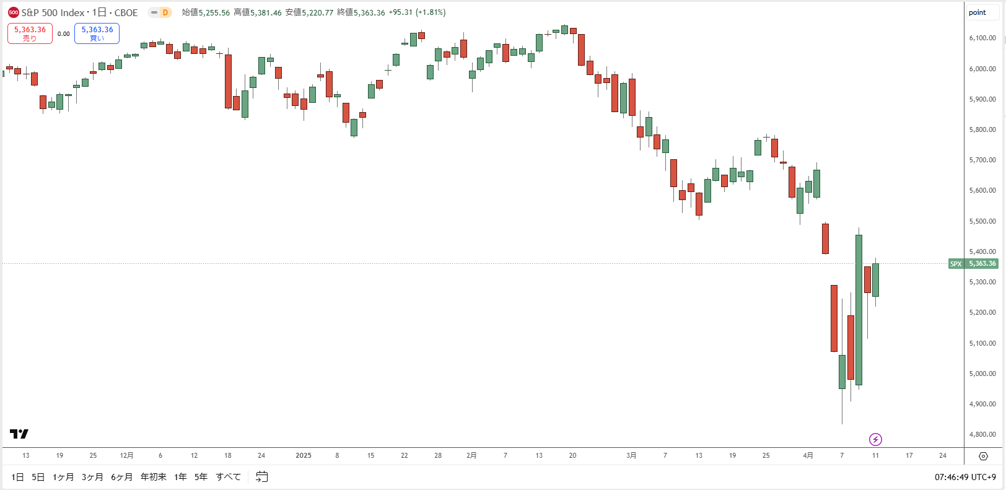Click the 4,900.00 price axis label

pyautogui.click(x=982, y=404)
